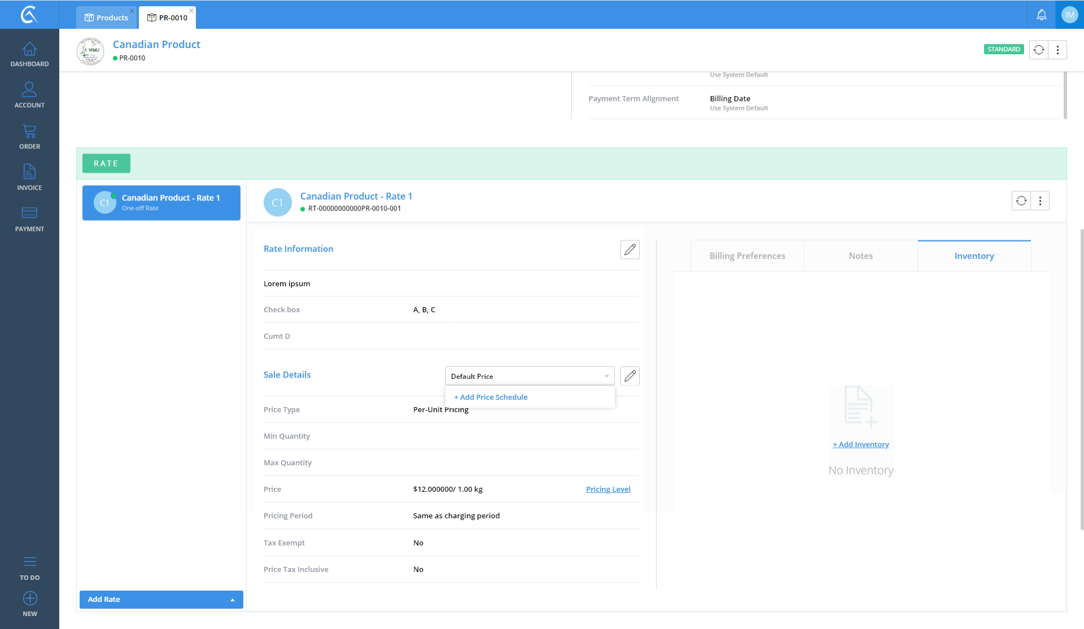Open the Invoice section

[x=29, y=177]
